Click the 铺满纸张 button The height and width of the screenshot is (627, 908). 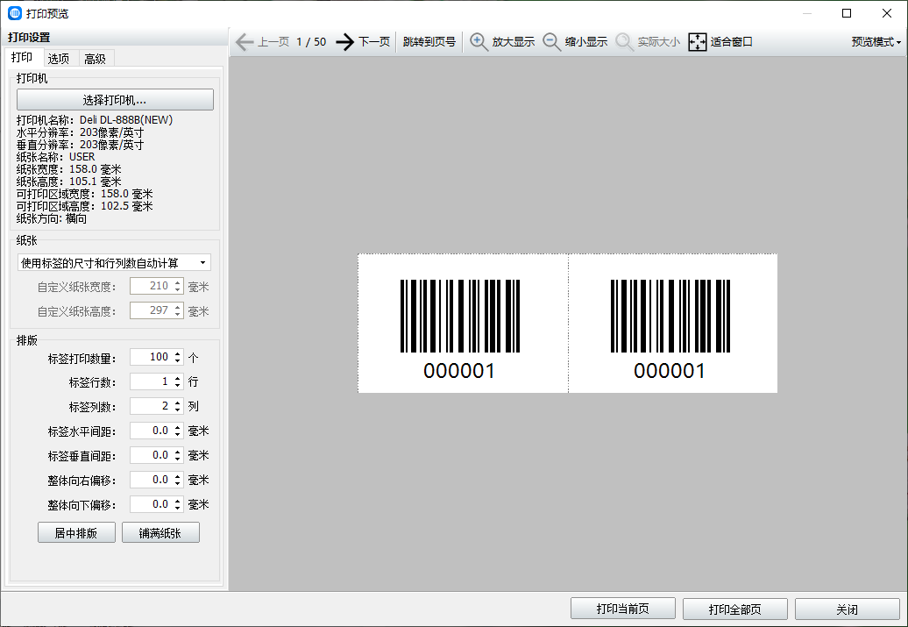coord(160,532)
